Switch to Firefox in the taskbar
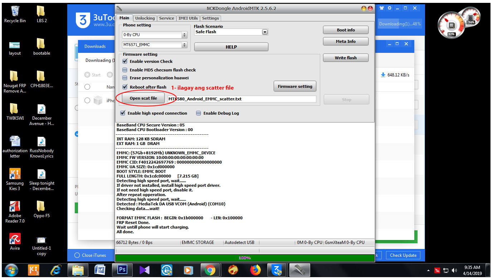This screenshot has width=493, height=280. 255,270
